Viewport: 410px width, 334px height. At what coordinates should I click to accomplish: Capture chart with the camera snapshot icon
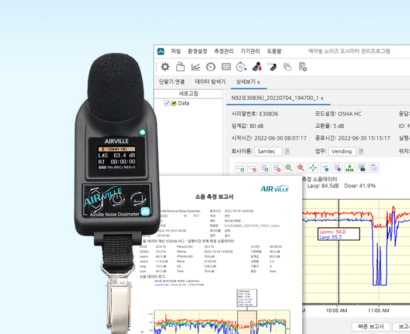coord(361,168)
